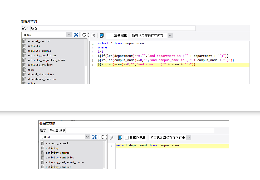Open 所有记录都保存在内存中 dropdown in lower panel
The width and height of the screenshot is (260, 180).
(x=189, y=138)
